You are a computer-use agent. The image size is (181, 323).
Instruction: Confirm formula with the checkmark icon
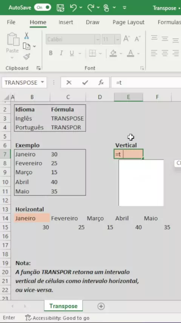click(85, 82)
